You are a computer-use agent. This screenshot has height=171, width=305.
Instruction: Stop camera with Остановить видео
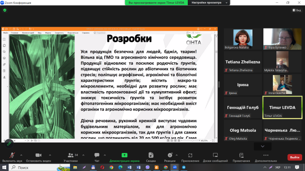click(x=38, y=157)
